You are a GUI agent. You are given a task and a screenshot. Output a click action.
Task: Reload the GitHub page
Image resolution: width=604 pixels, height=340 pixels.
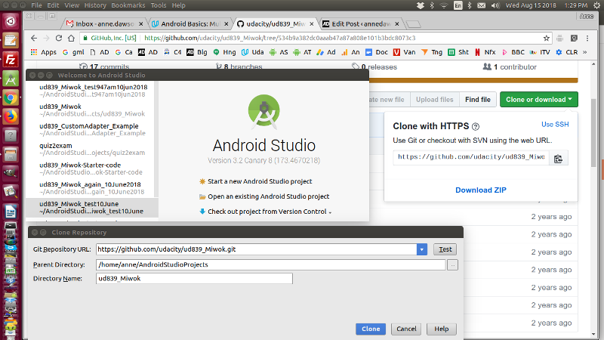coord(59,39)
